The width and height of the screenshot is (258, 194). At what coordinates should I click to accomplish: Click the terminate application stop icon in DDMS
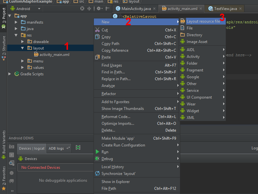(12, 173)
